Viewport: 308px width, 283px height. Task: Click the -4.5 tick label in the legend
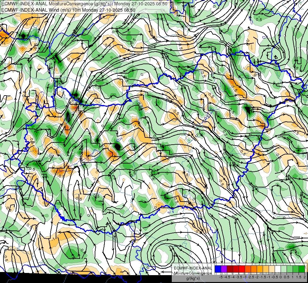pyautogui.click(x=227, y=277)
